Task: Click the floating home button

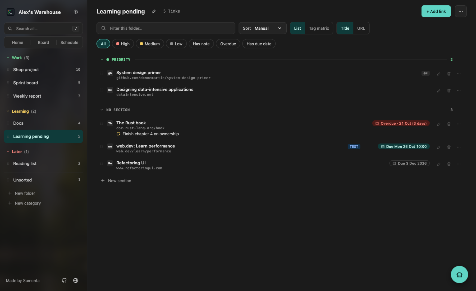Action: 459,274
